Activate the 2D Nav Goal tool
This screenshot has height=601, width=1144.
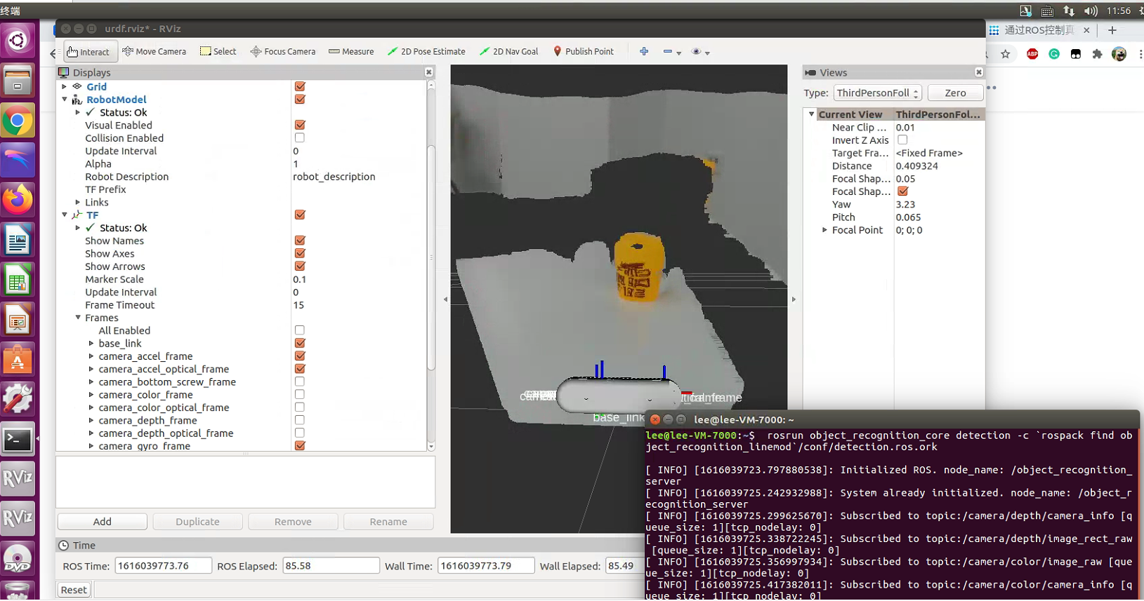point(509,52)
